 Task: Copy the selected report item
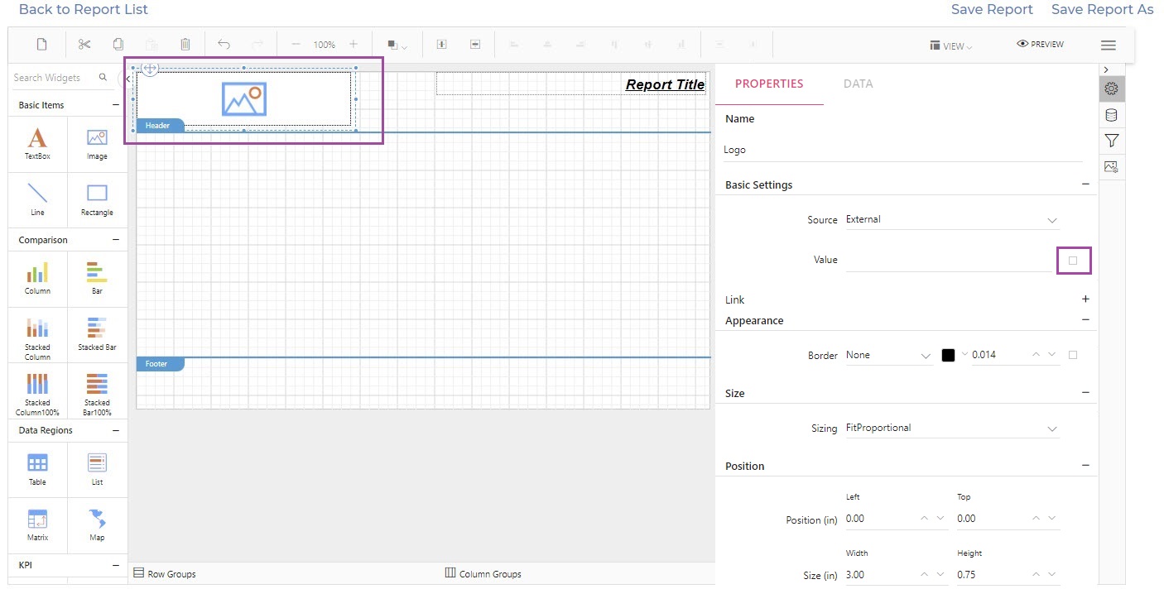click(x=118, y=44)
